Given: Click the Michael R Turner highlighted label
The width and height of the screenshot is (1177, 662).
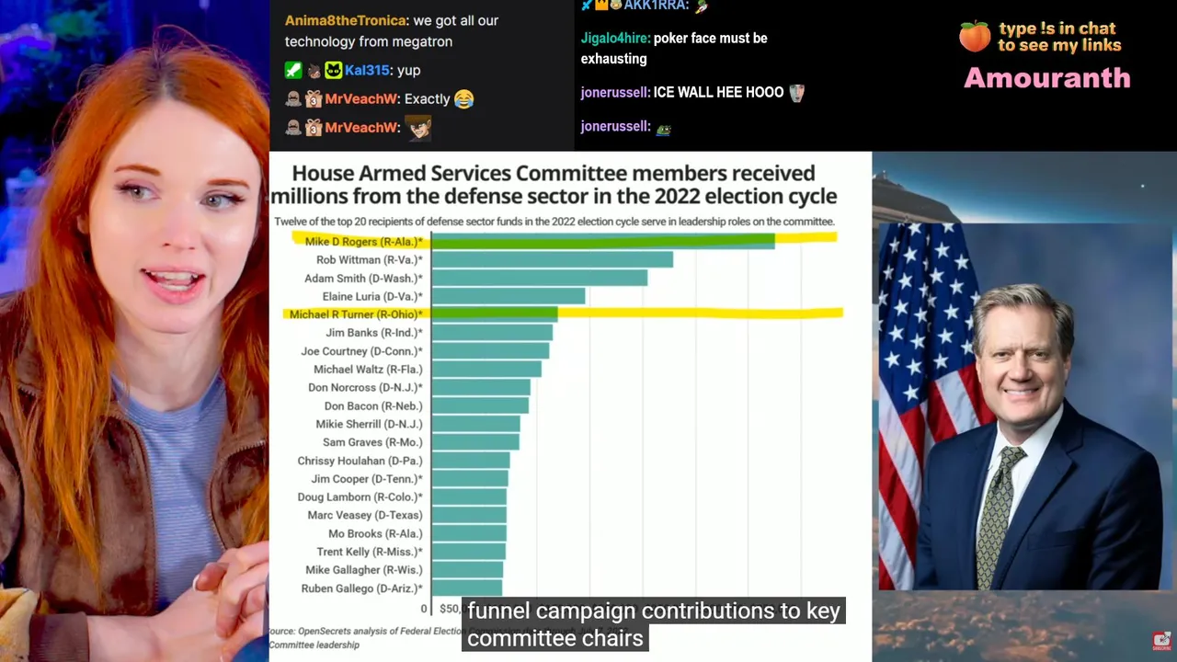Looking at the screenshot, I should [356, 314].
